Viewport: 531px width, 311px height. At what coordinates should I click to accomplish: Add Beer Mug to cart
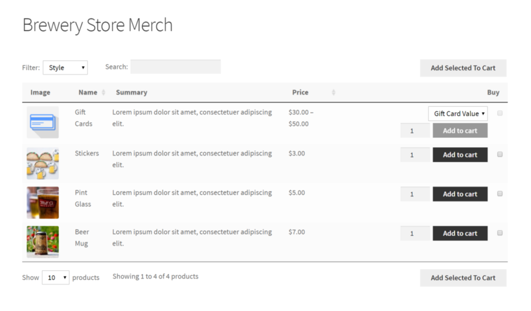tap(460, 233)
